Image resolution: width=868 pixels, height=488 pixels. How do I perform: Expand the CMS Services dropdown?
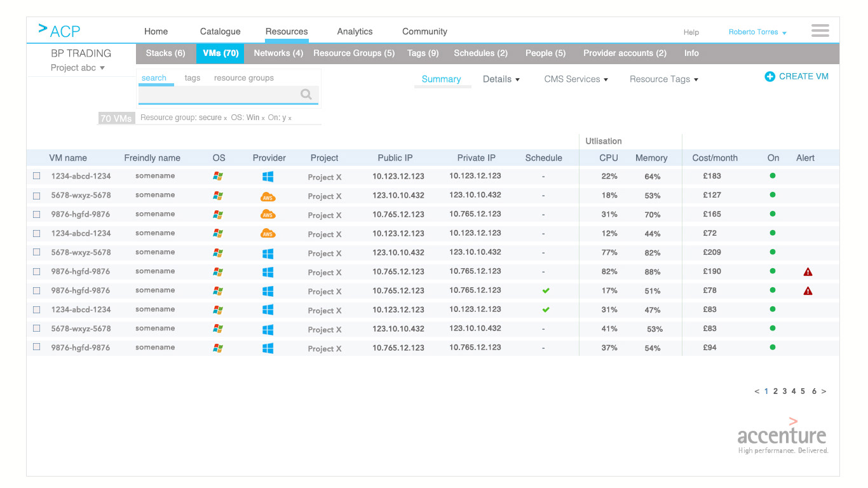(576, 79)
